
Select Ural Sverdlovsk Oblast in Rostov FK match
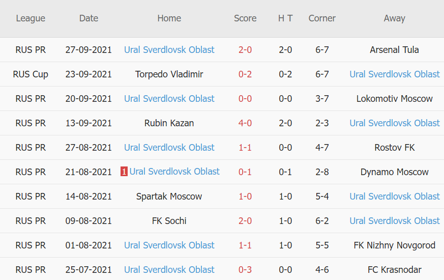169,148
